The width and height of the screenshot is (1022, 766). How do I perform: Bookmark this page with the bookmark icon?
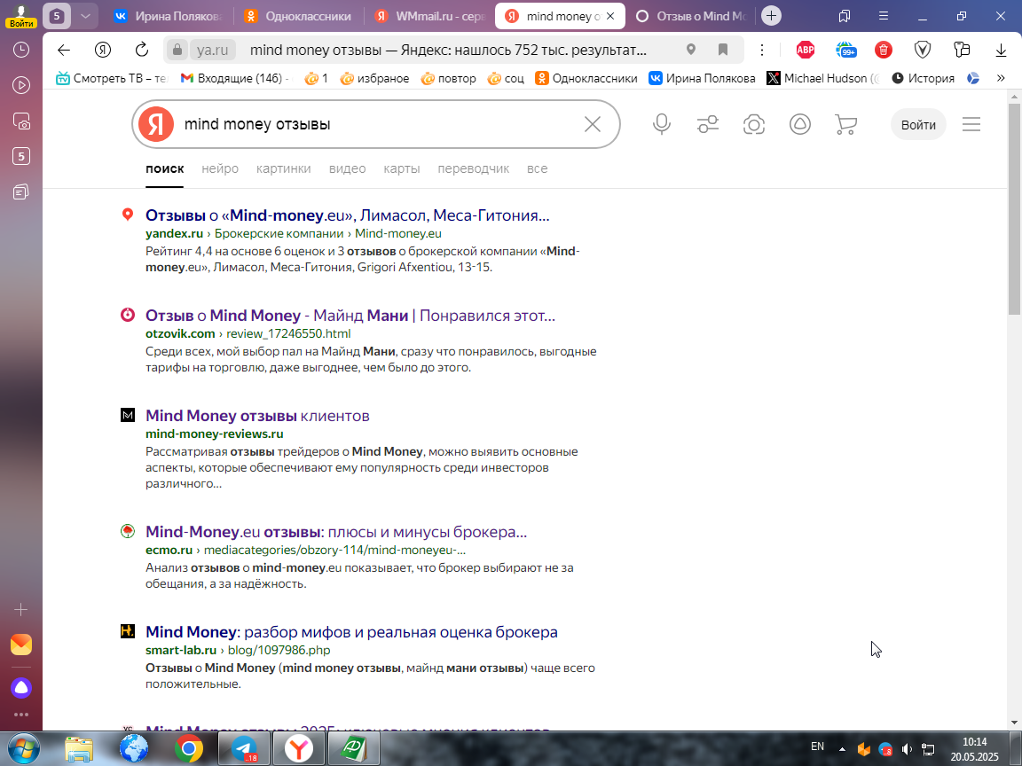point(722,50)
